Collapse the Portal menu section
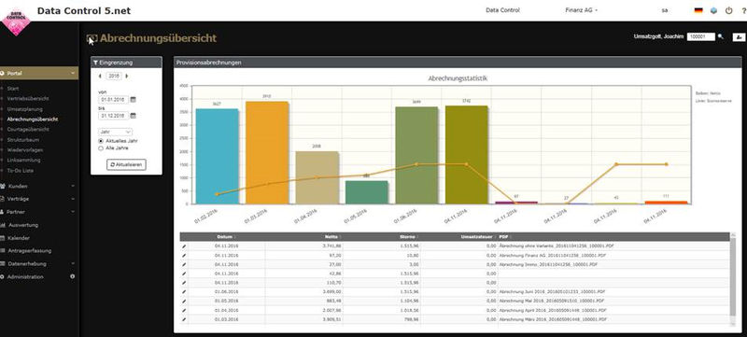The image size is (747, 337). (x=39, y=74)
